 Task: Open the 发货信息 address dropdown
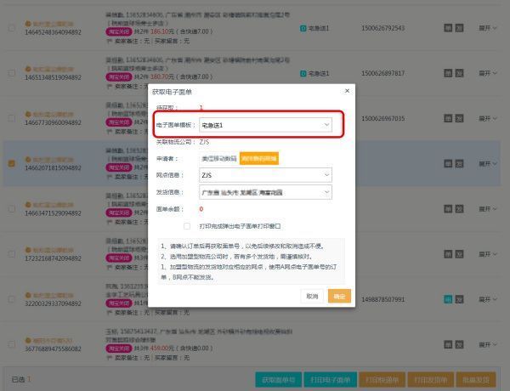point(266,192)
